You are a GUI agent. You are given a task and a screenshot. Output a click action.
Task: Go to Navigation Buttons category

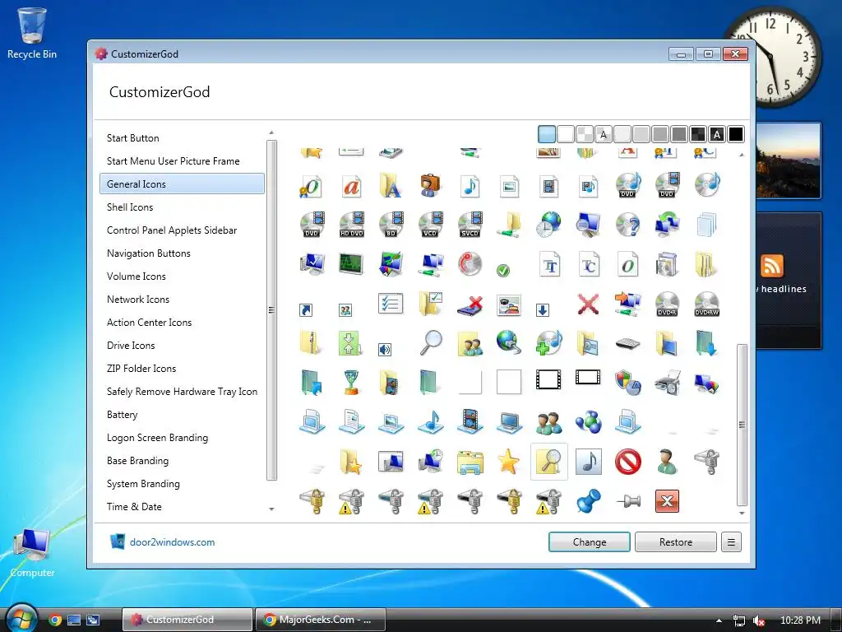[x=149, y=253]
